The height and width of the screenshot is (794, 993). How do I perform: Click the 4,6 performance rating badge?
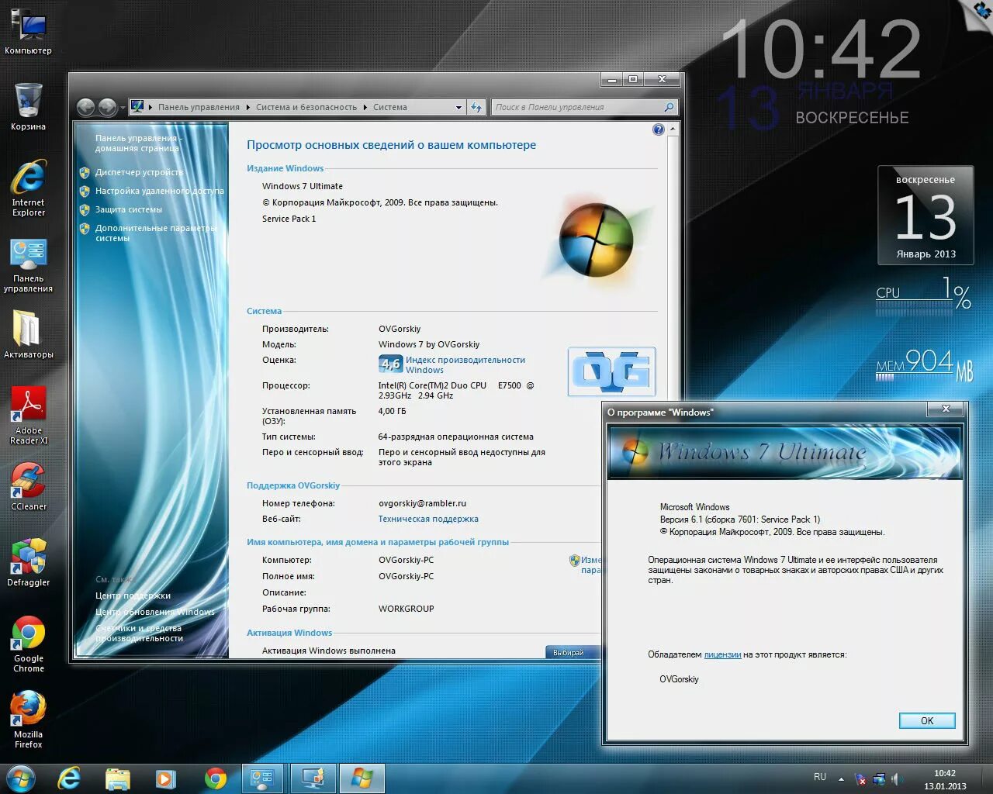coord(390,364)
